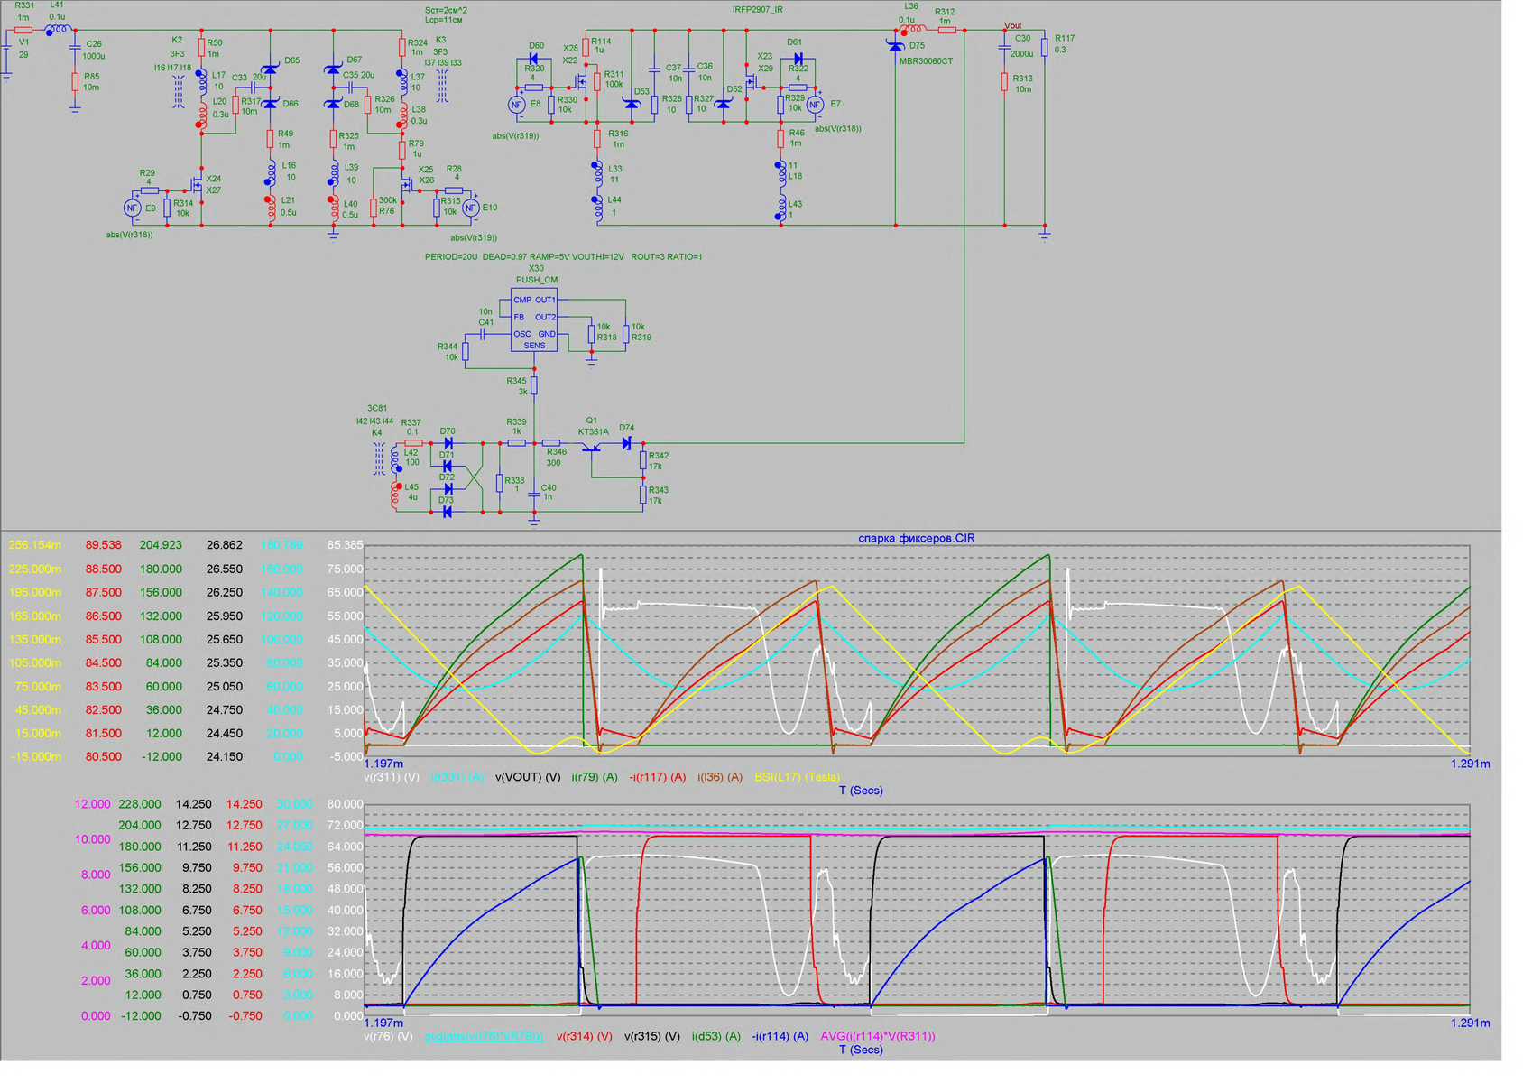Select the D61 diode symbol
1532x1083 pixels.
(x=798, y=60)
